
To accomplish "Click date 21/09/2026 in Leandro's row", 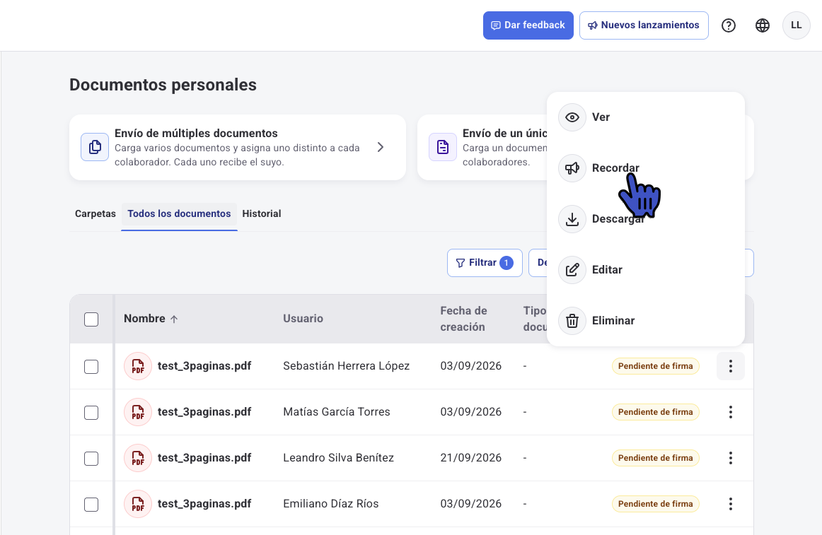I will (470, 458).
